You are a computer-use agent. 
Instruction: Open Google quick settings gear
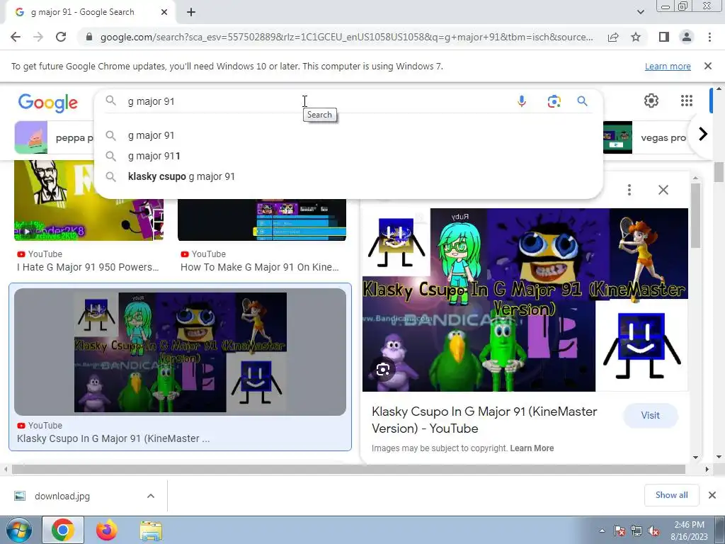651,101
